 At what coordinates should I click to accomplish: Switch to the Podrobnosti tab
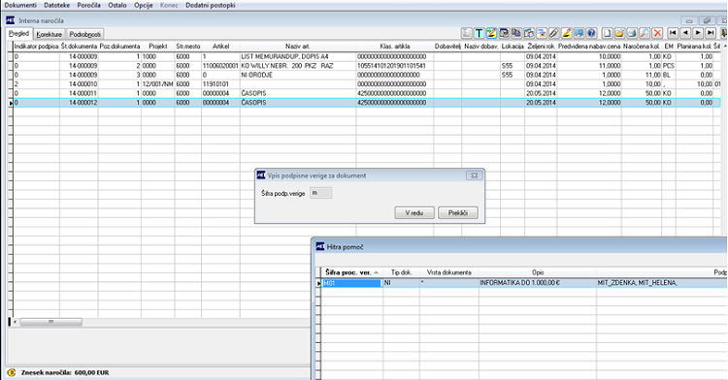coord(85,34)
